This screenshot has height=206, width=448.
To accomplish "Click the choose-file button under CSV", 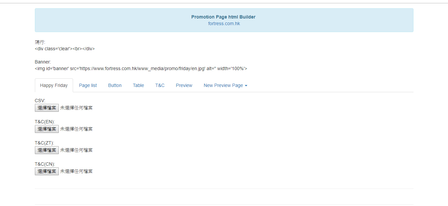I will (47, 108).
